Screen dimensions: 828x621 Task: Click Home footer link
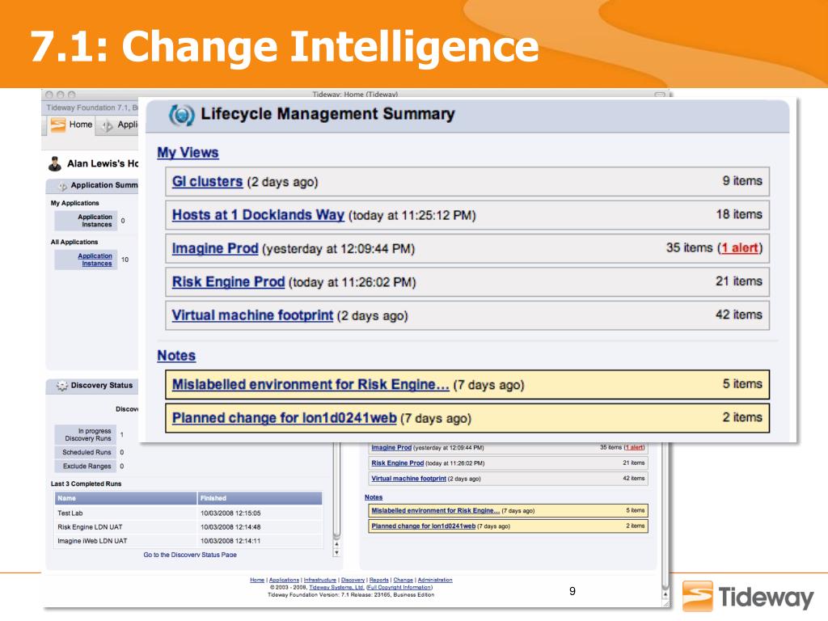point(257,580)
